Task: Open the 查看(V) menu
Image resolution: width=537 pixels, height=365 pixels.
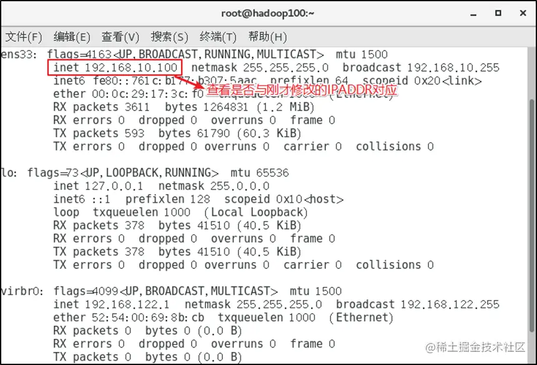Action: [x=121, y=37]
